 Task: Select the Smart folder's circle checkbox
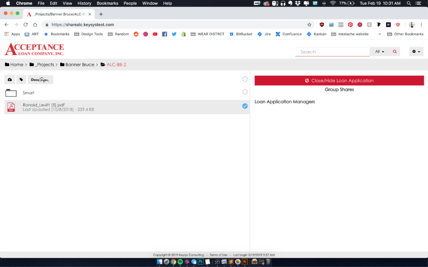pos(245,92)
